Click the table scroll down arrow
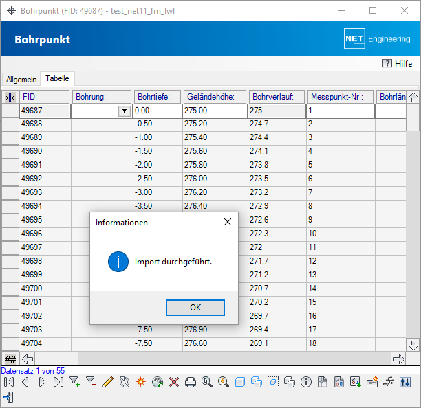 413,345
